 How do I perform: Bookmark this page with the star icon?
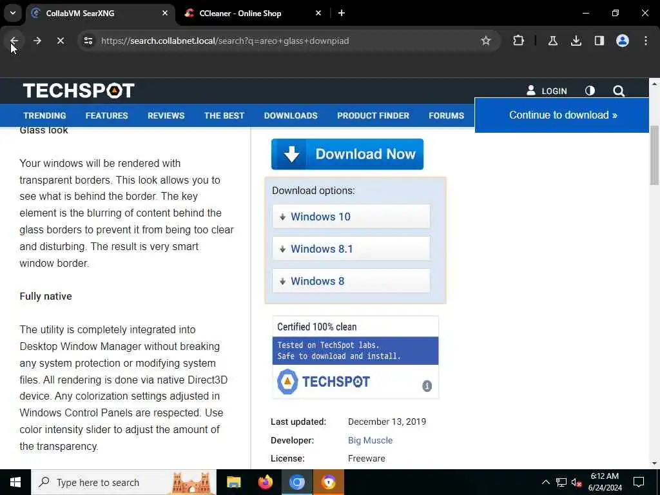(486, 41)
